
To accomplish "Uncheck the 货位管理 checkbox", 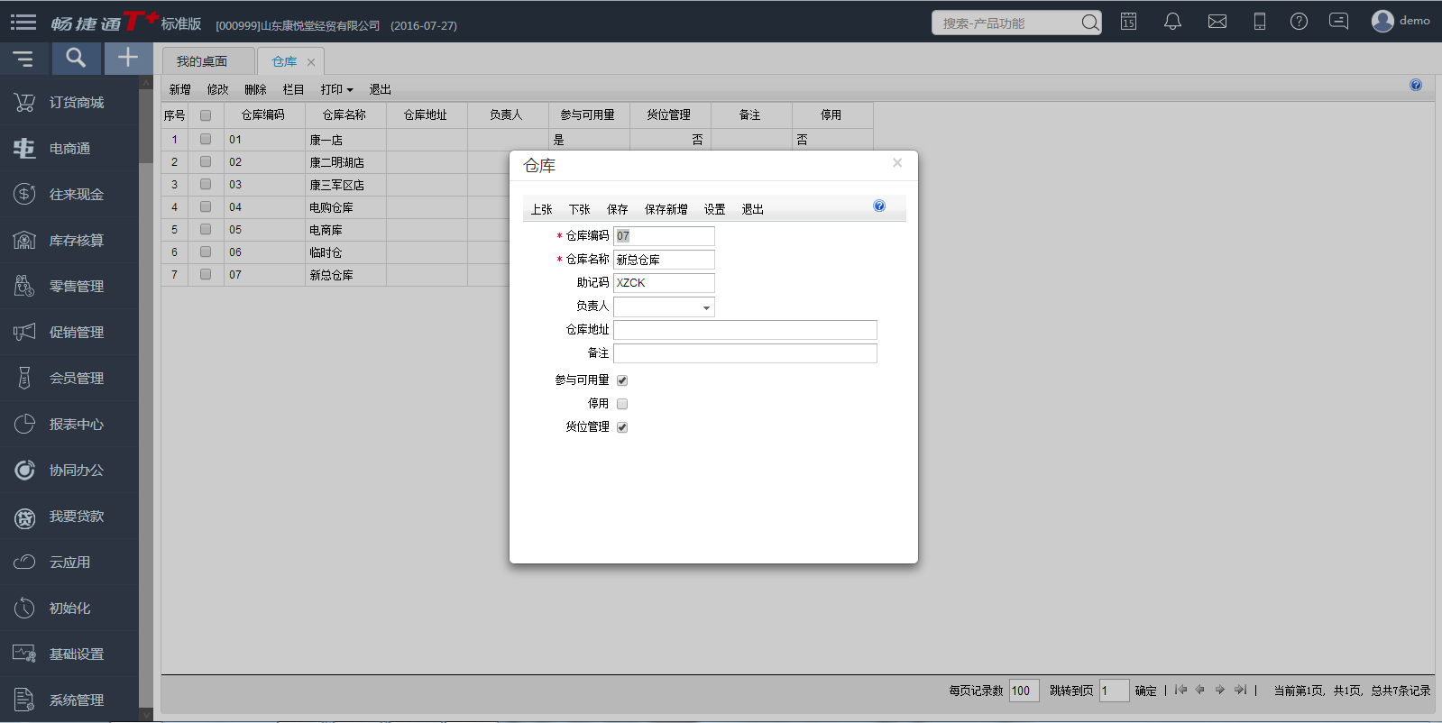I will [622, 427].
